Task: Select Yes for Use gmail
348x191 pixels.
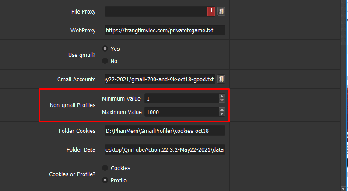Action: click(x=105, y=49)
